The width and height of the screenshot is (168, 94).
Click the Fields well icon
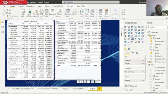(128, 53)
